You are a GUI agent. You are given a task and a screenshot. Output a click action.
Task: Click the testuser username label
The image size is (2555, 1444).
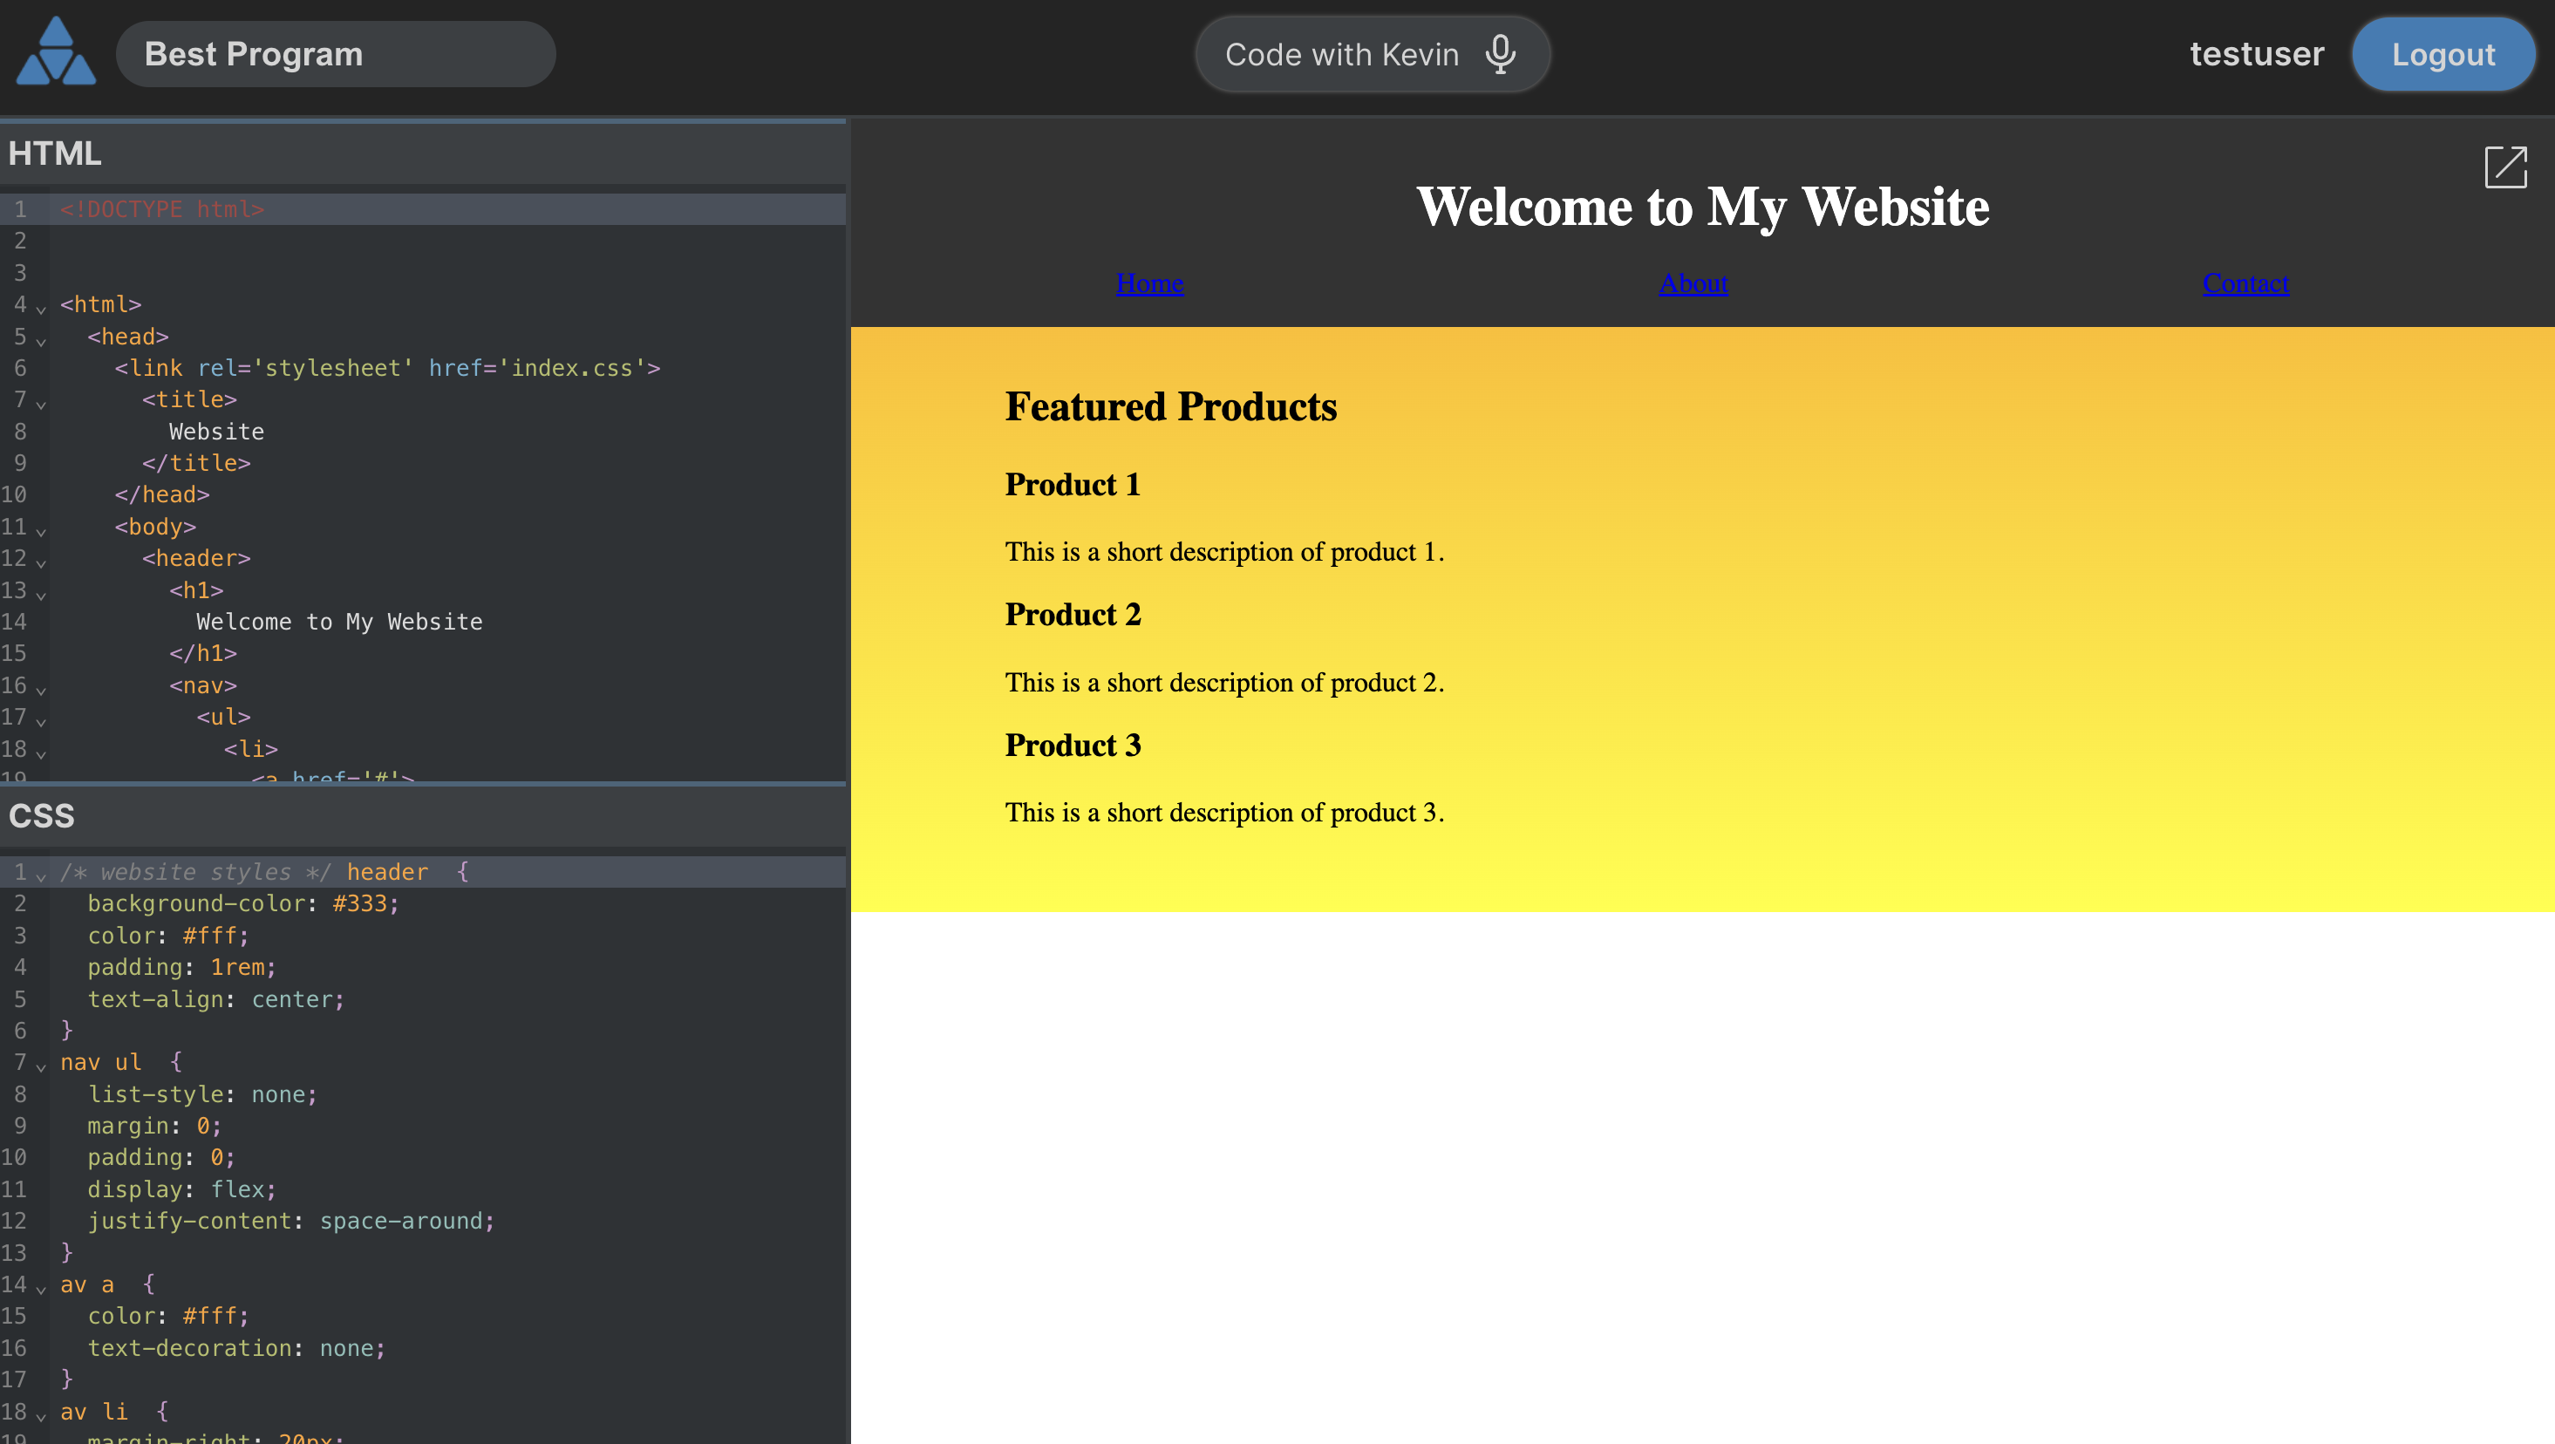(x=2257, y=53)
